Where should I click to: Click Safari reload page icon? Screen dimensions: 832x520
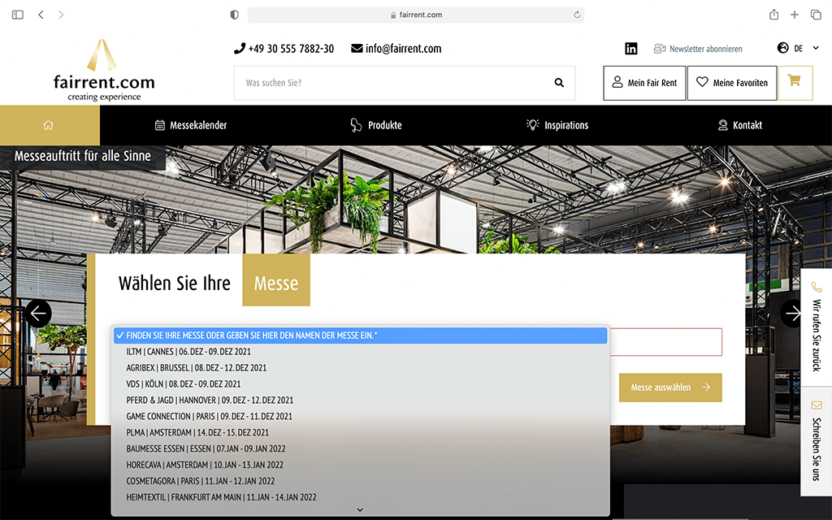coord(577,15)
